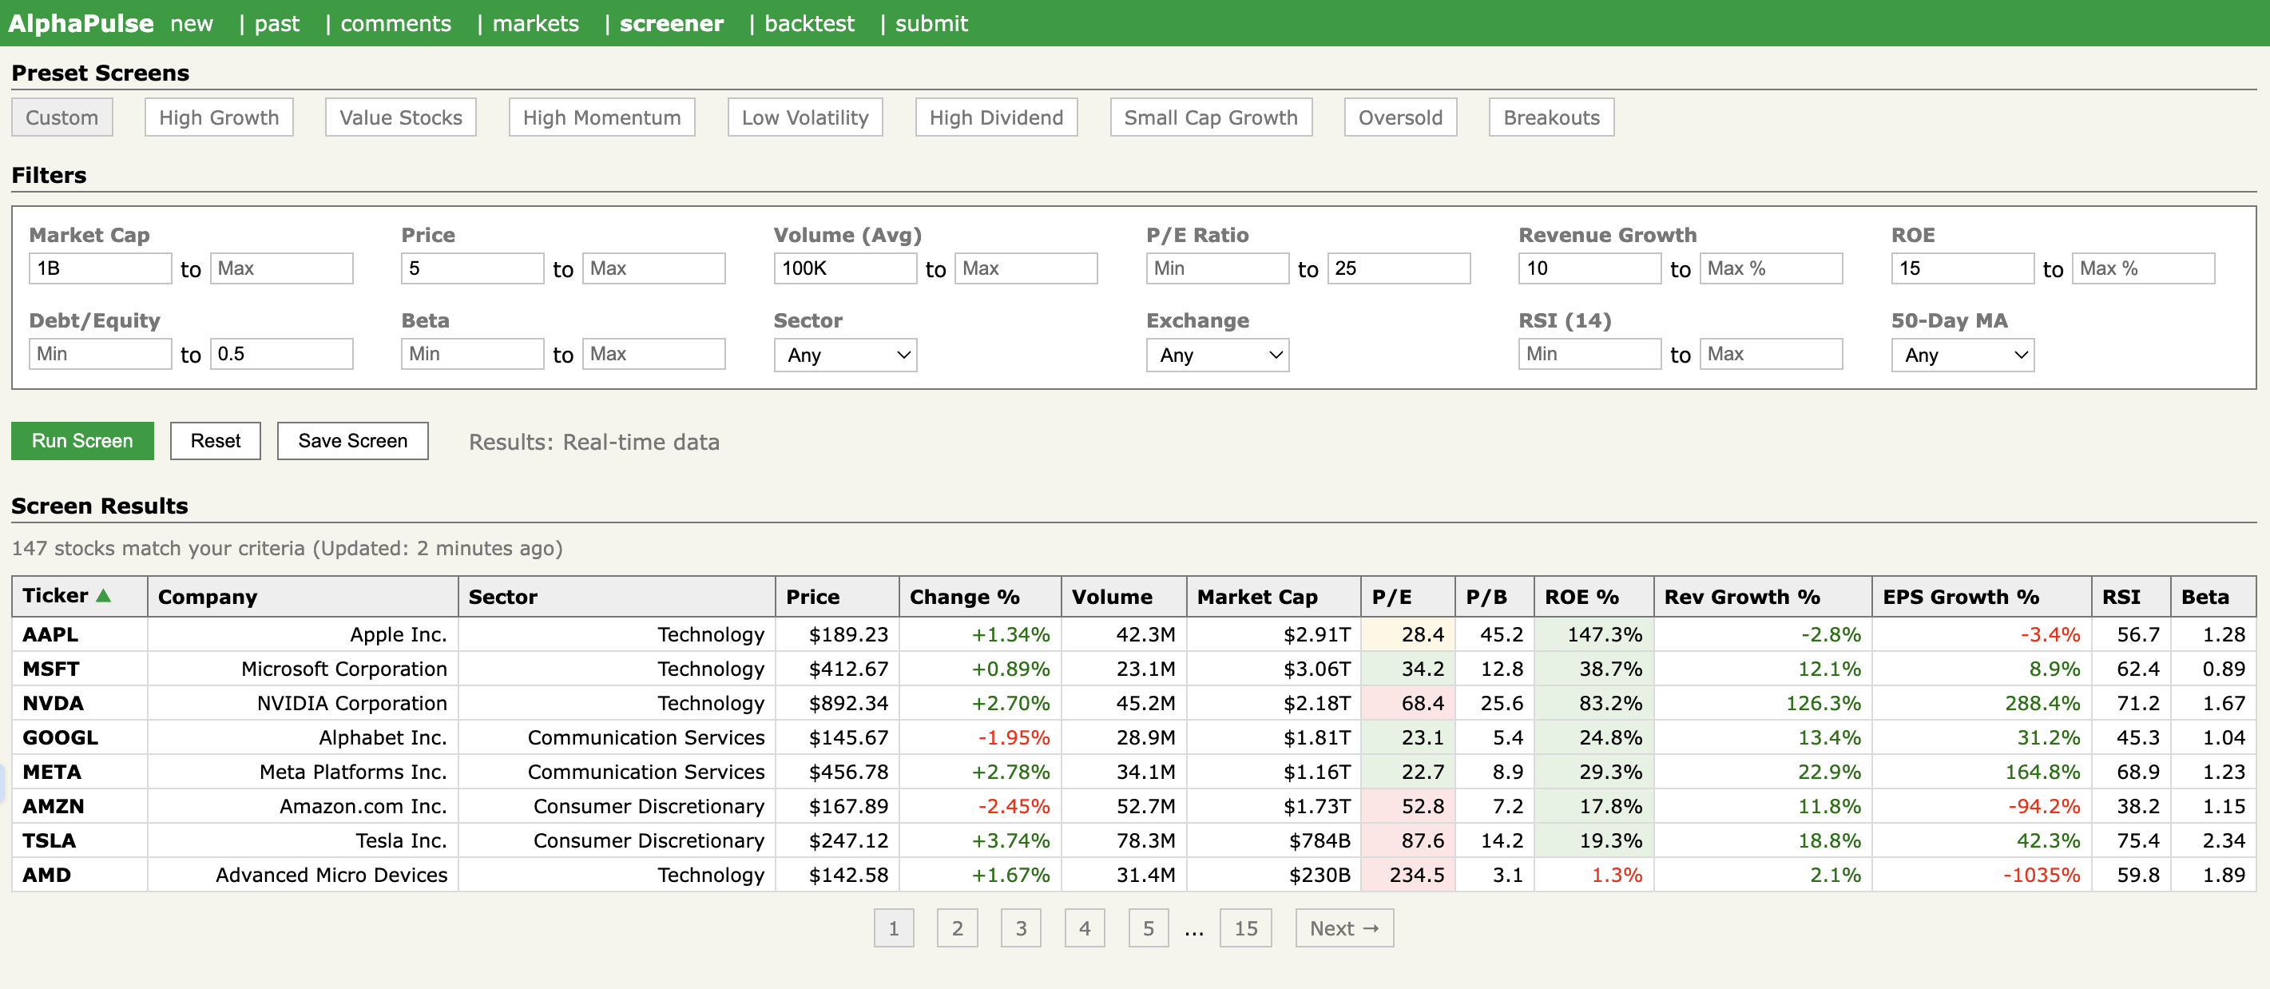
Task: Sort results by P/E column
Action: click(x=1407, y=597)
